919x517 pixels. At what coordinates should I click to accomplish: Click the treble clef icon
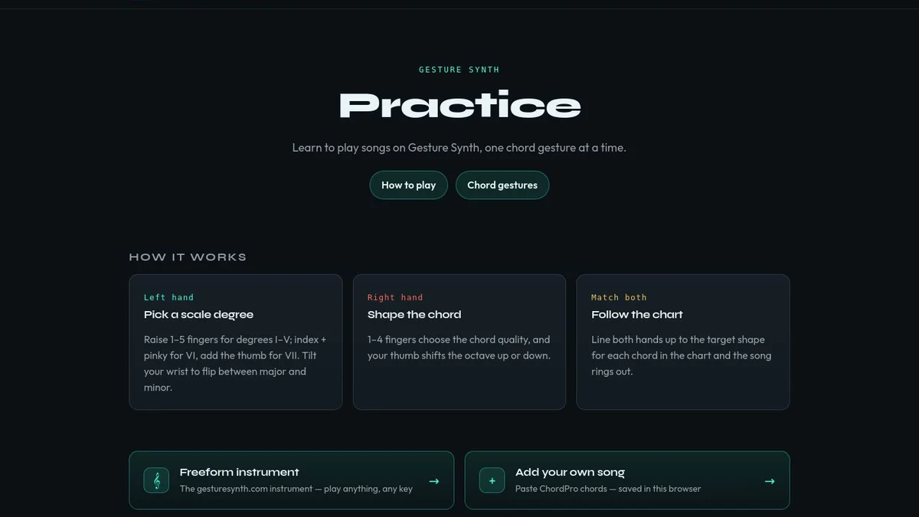[x=156, y=480]
